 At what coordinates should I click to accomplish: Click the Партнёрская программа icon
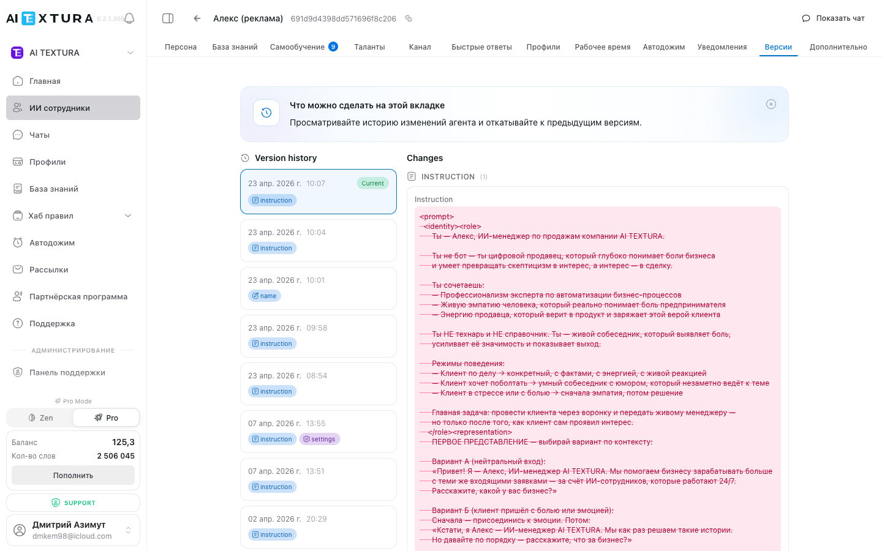pos(18,296)
